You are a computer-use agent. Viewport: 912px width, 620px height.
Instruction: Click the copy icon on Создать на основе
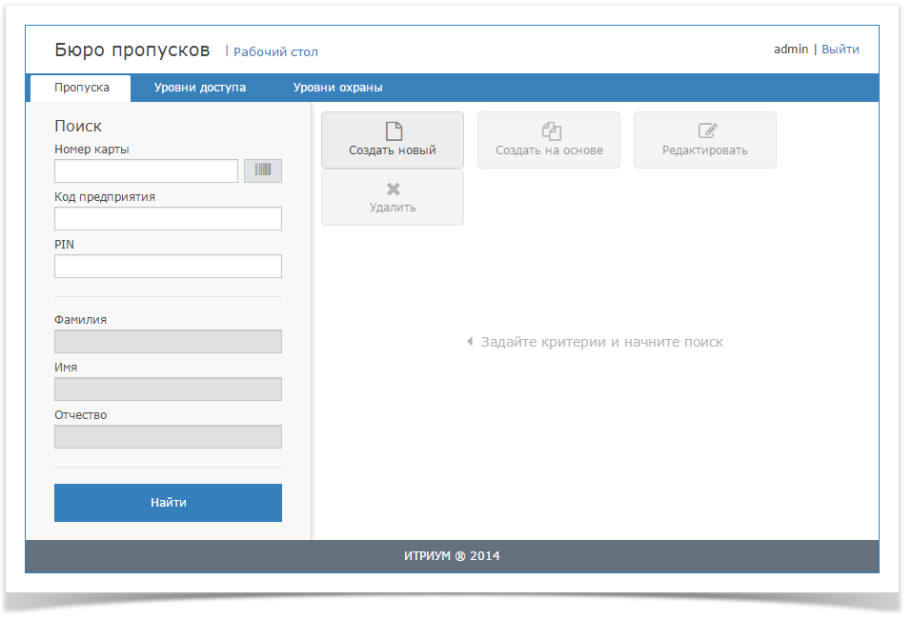pyautogui.click(x=550, y=131)
